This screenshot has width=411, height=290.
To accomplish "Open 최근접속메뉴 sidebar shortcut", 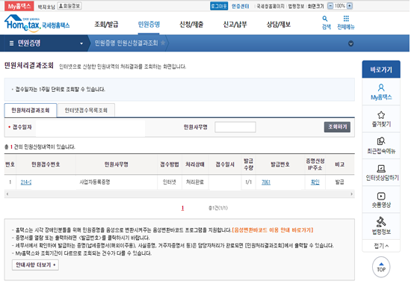I will pyautogui.click(x=381, y=146).
